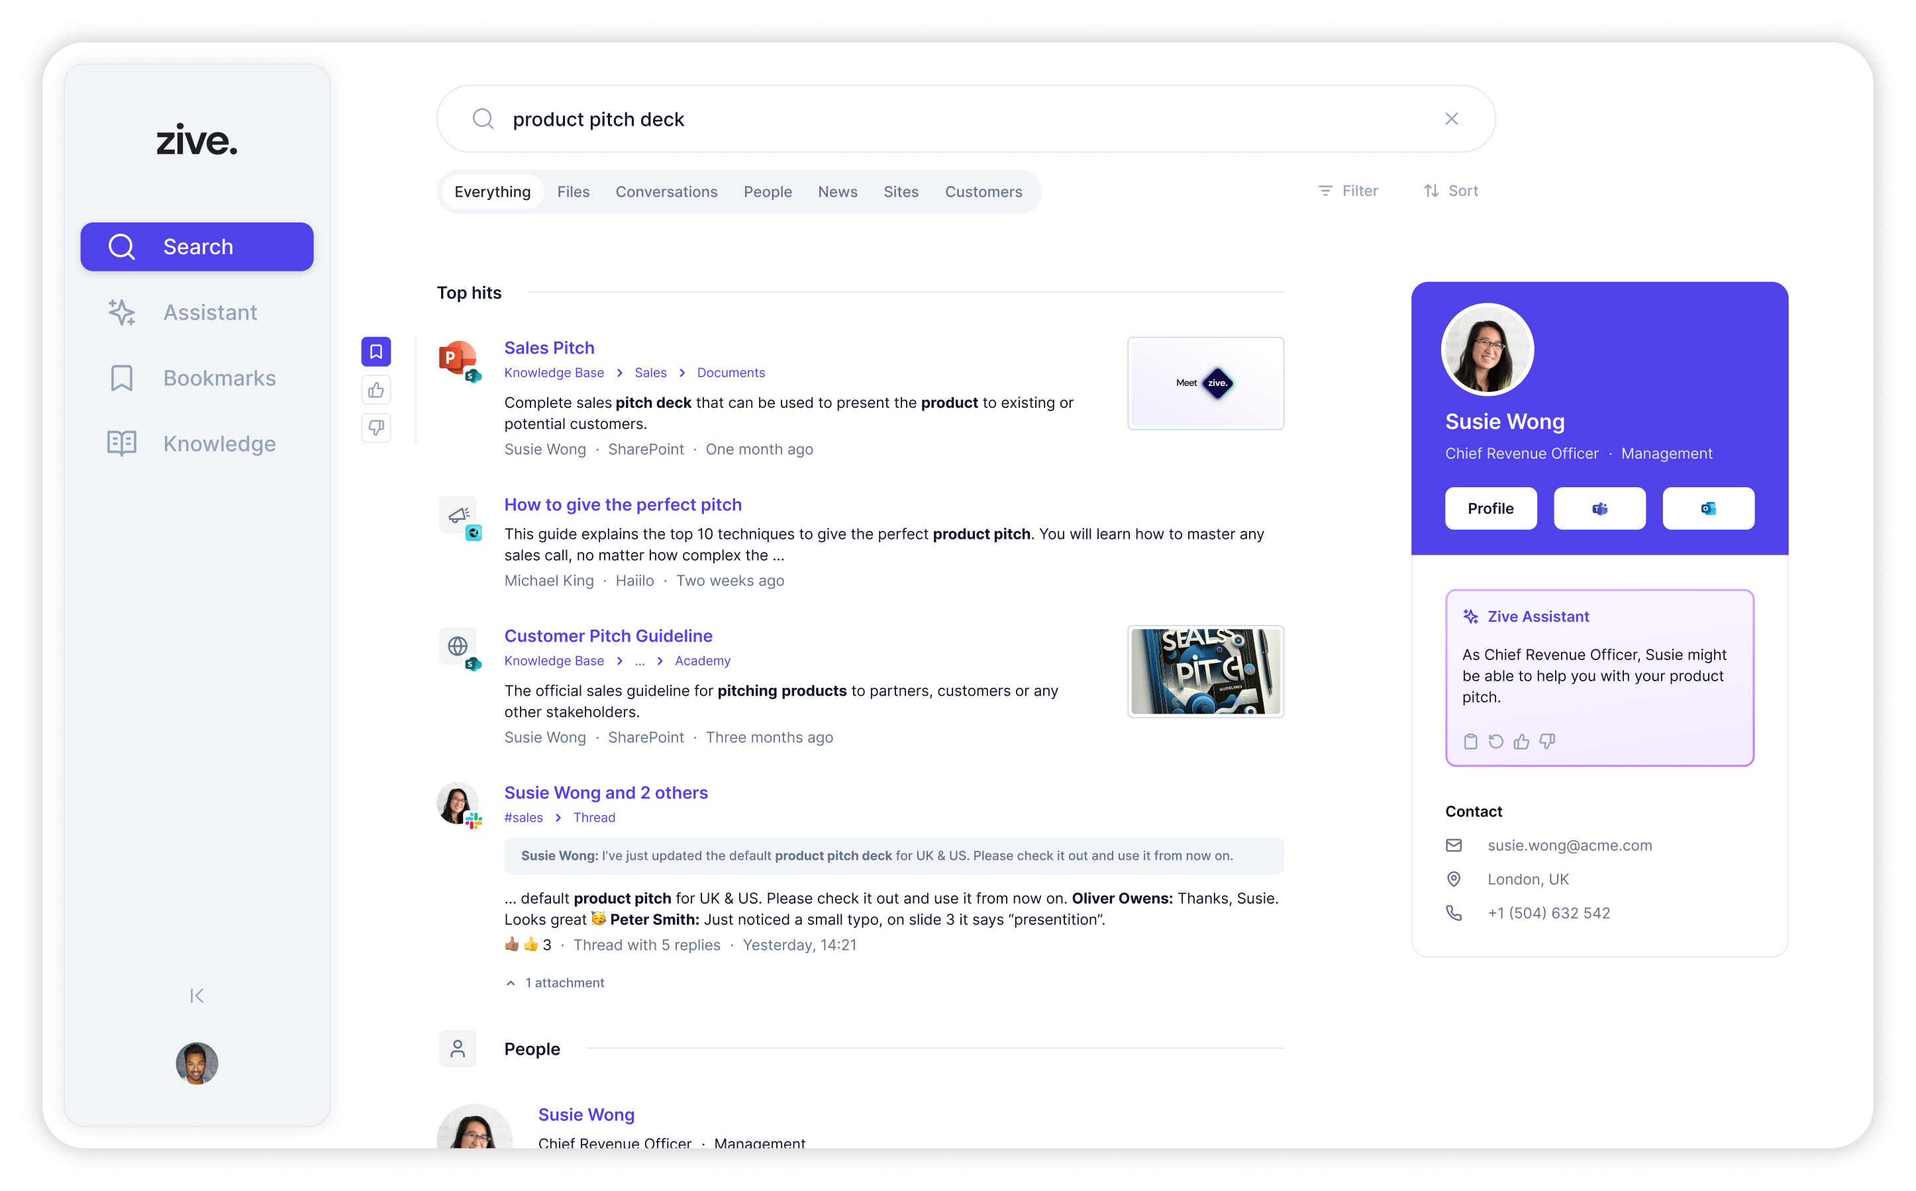This screenshot has width=1916, height=1191.
Task: Open the #sales channel link
Action: pyautogui.click(x=523, y=818)
